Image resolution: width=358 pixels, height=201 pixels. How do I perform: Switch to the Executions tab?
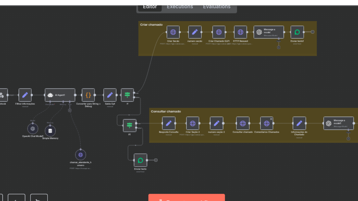coord(180,7)
